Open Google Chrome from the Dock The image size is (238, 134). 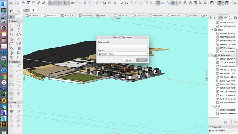coord(4,76)
